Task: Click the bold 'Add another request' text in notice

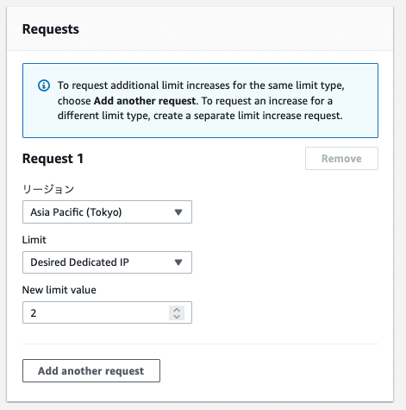Action: [145, 101]
